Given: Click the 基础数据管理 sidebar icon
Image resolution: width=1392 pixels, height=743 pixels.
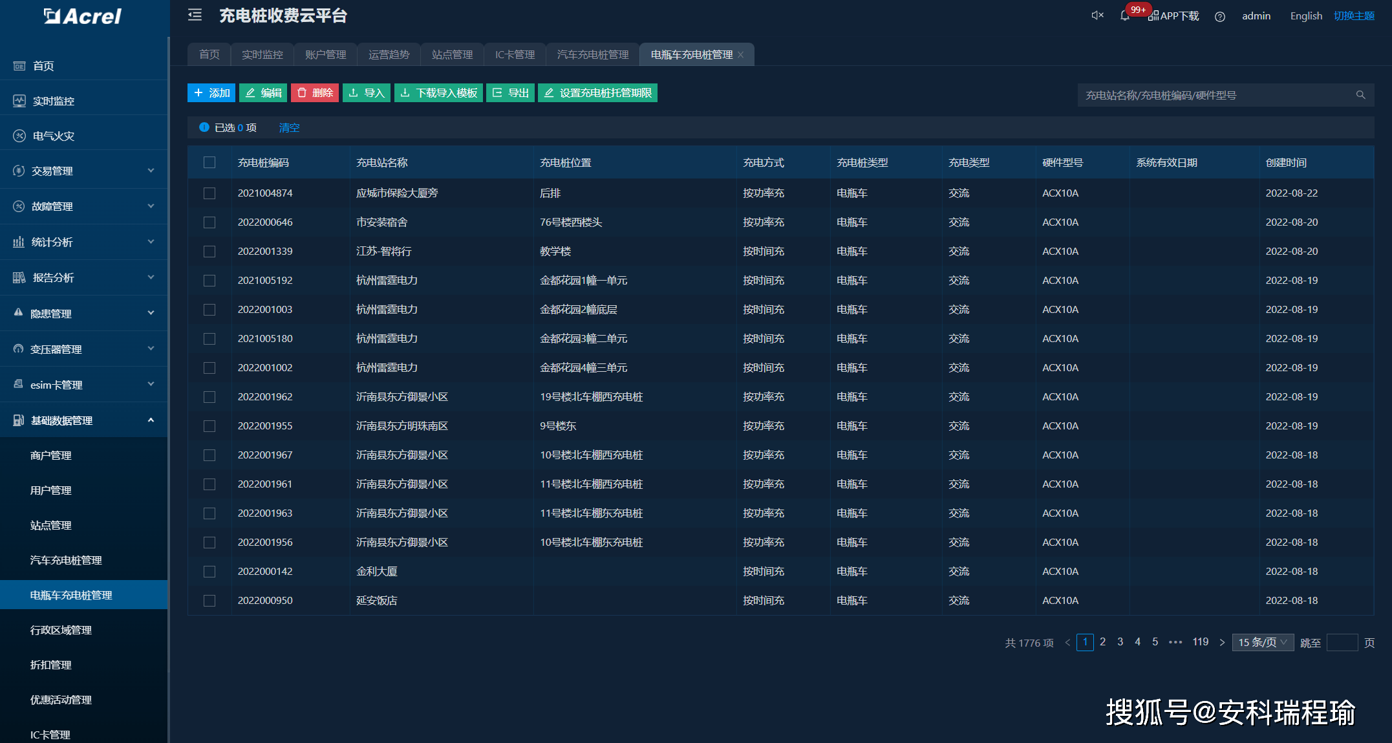Looking at the screenshot, I should [x=19, y=420].
